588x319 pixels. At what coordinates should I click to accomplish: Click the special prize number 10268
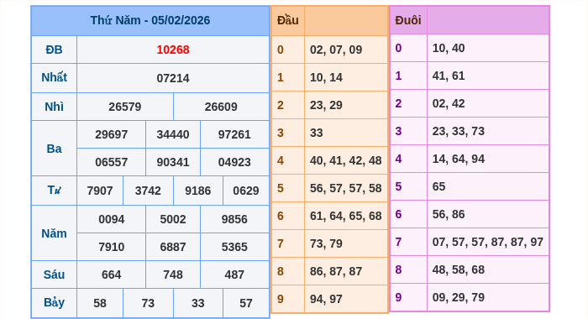(x=173, y=50)
